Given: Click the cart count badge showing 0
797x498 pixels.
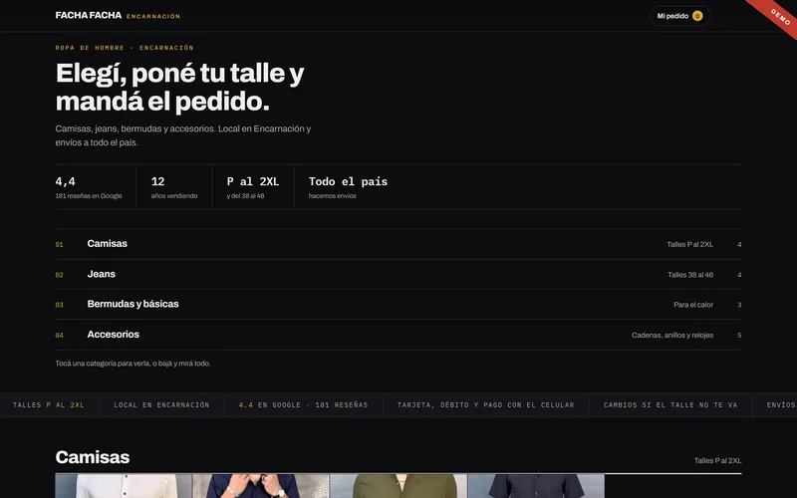Looking at the screenshot, I should click(x=697, y=16).
